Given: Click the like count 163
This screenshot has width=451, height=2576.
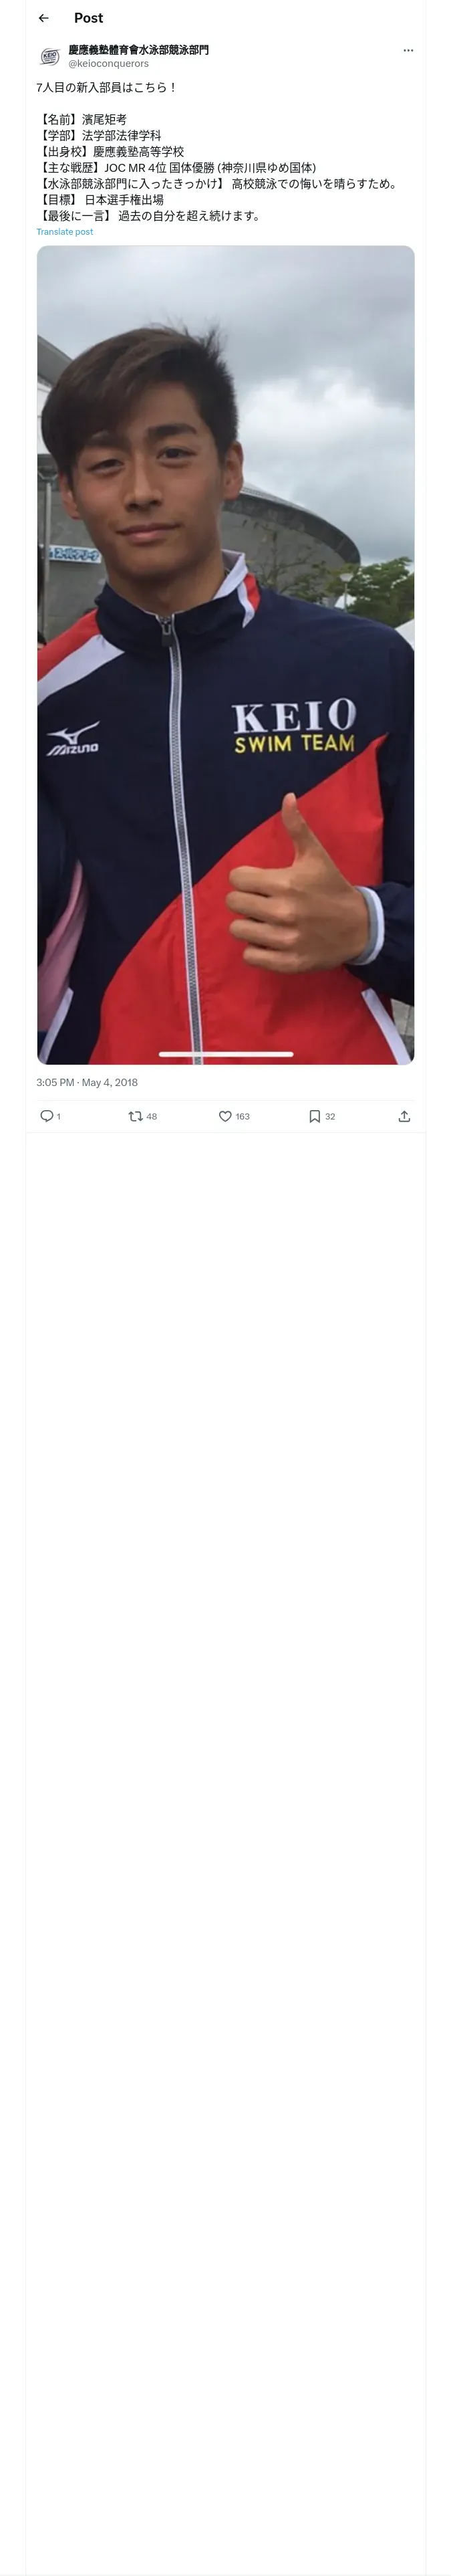Looking at the screenshot, I should coord(242,1116).
